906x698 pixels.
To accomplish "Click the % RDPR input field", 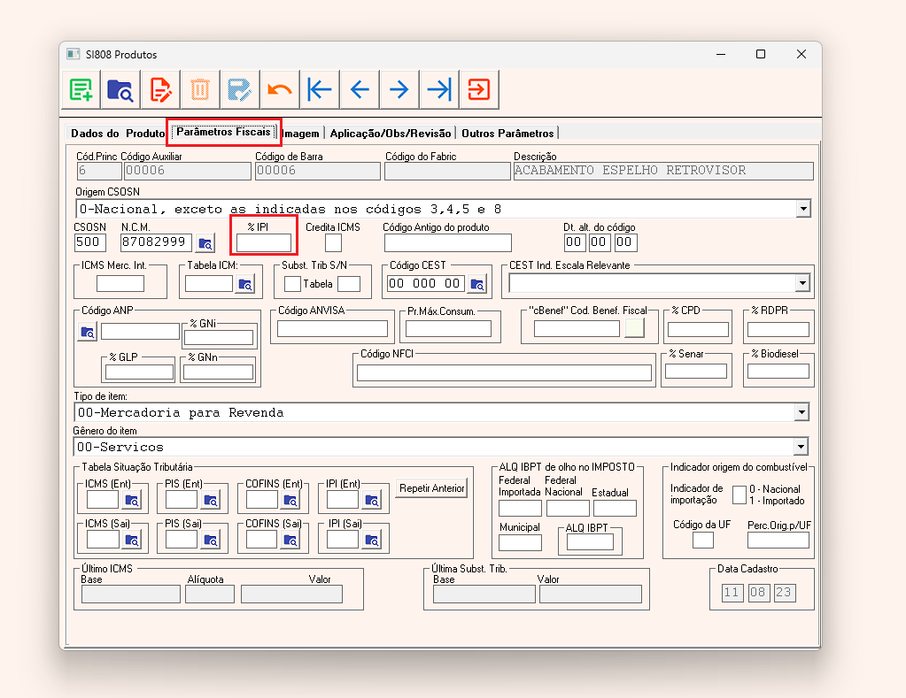I will [x=778, y=329].
